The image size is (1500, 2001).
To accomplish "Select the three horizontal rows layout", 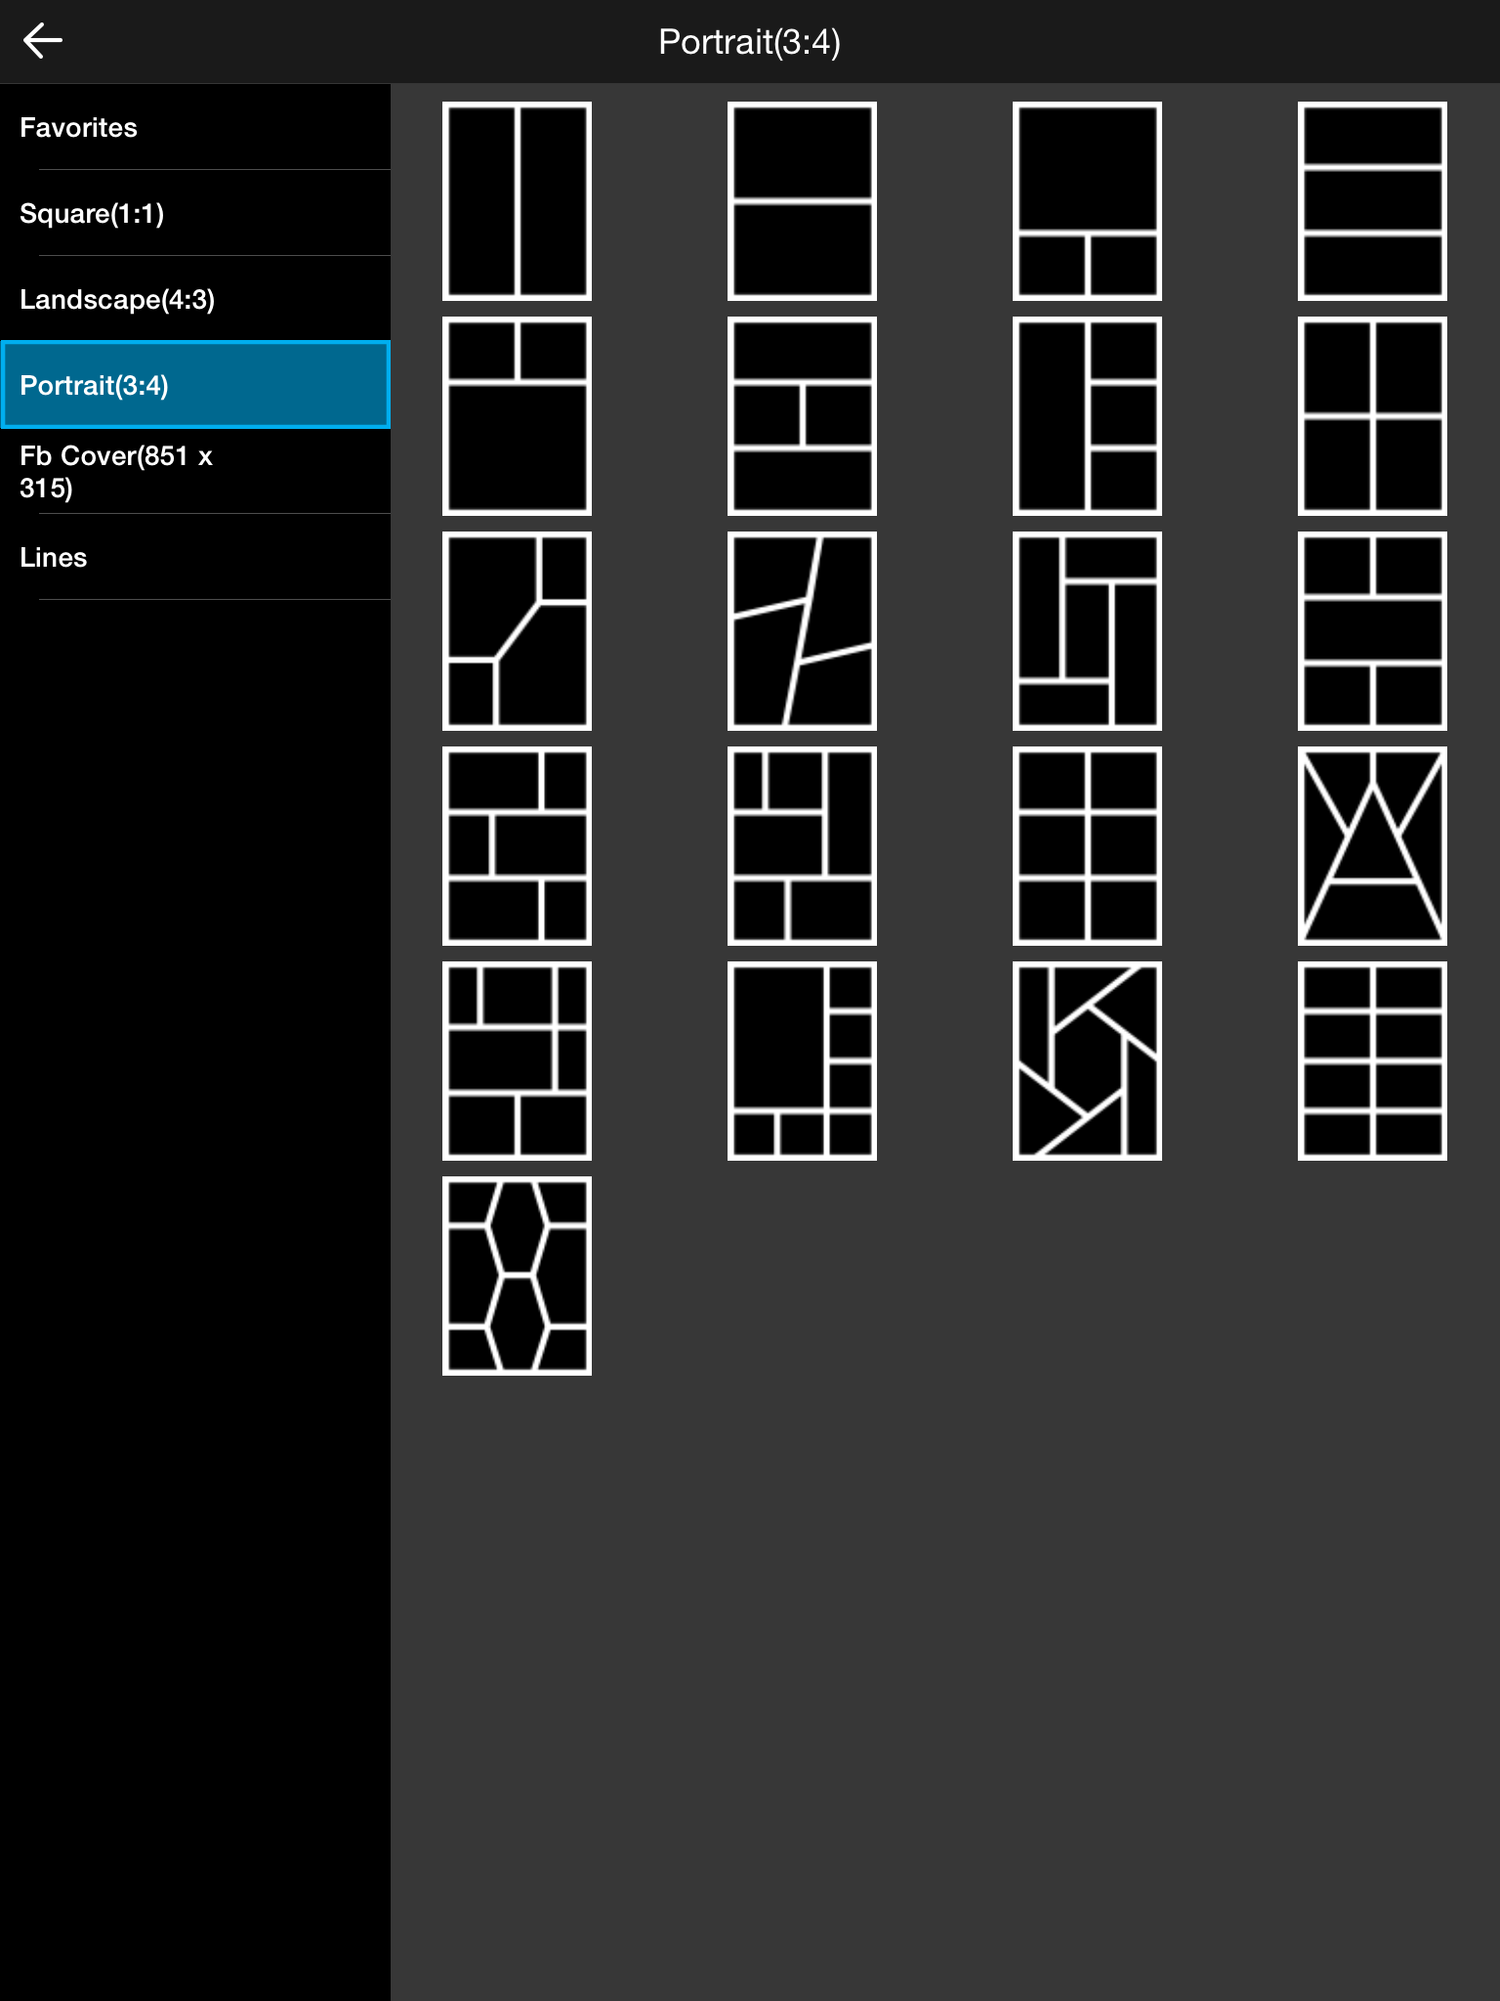I will click(1372, 201).
